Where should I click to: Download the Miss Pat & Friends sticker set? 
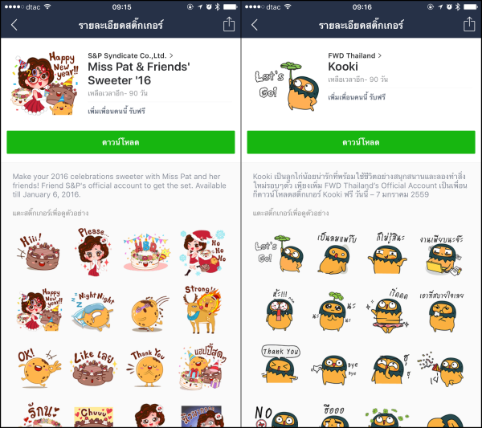120,142
